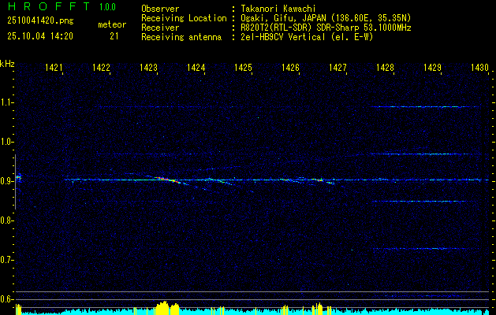Image resolution: width=496 pixels, height=315 pixels.
Task: Click the bright signal blob at spectrogram start
Action: click(x=19, y=177)
